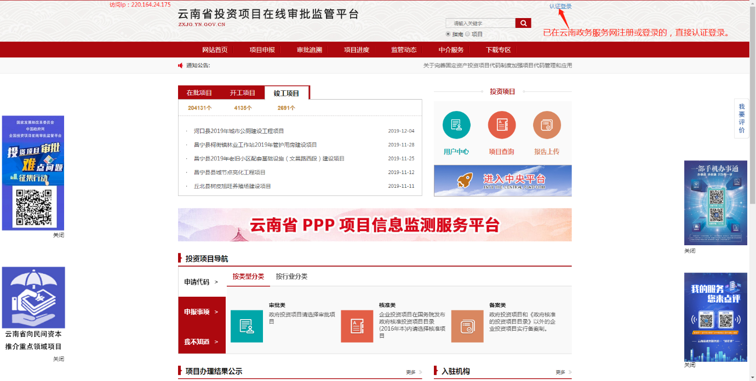Click the keyword search input field
This screenshot has width=756, height=381.
(480, 24)
